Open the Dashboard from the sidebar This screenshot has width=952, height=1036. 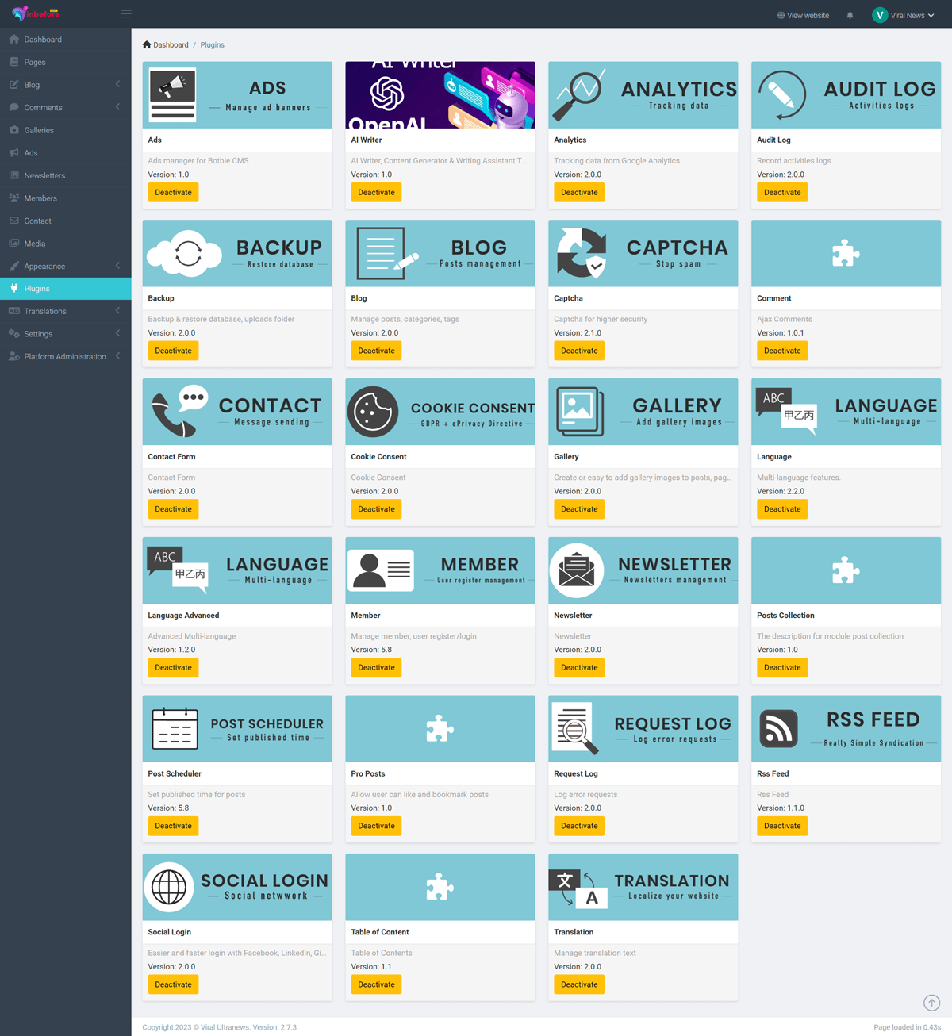[x=40, y=39]
